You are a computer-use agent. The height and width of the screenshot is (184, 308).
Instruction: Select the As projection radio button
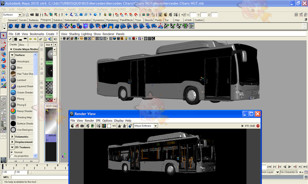pyautogui.click(x=11, y=156)
